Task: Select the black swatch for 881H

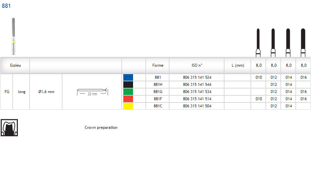Action: click(128, 85)
